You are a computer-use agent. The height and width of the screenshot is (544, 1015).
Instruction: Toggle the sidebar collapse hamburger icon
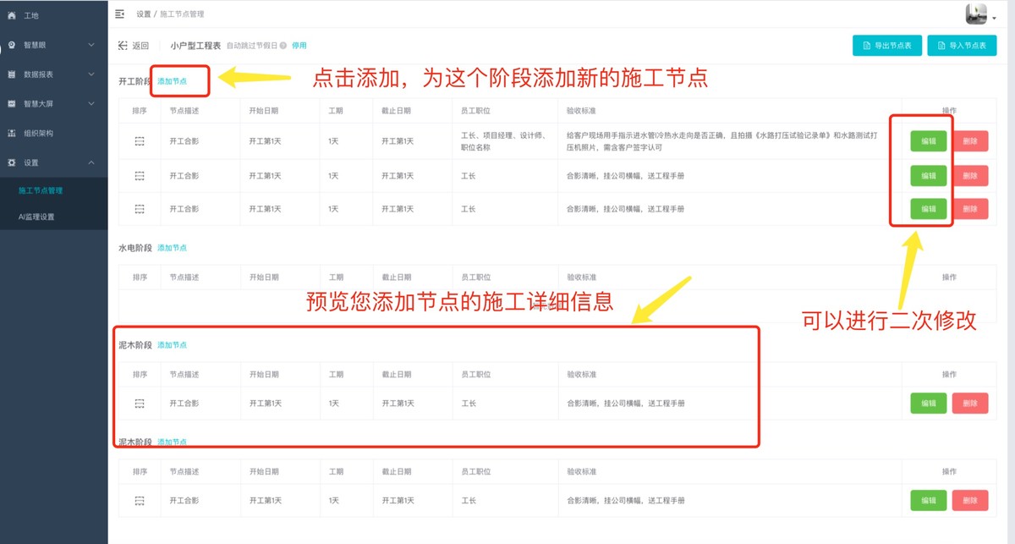click(119, 14)
